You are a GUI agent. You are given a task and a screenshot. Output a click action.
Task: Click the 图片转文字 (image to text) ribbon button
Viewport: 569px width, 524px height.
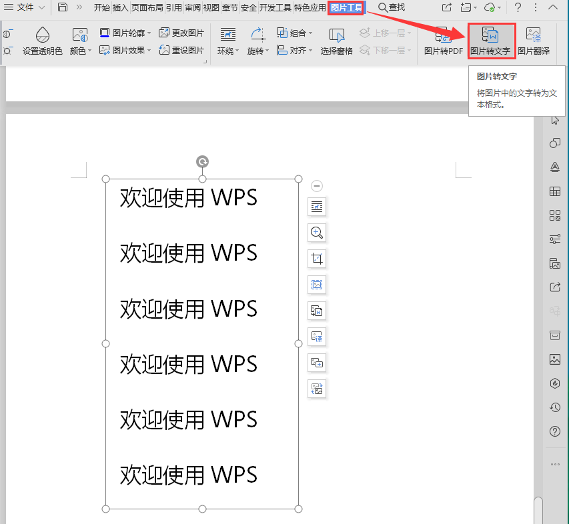coord(490,41)
